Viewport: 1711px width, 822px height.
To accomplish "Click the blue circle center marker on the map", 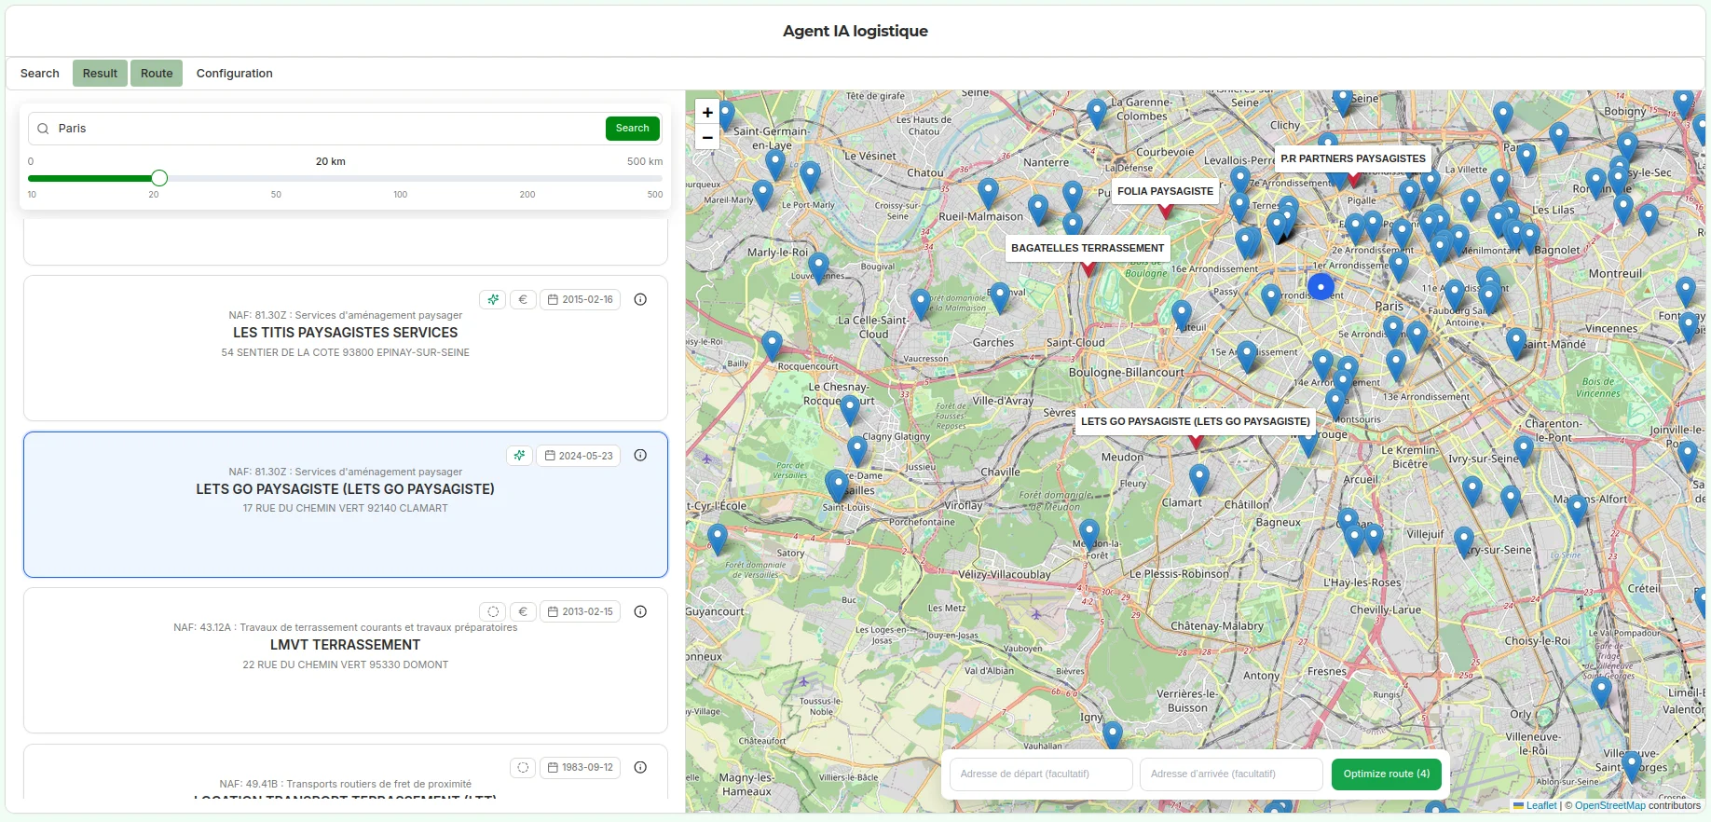I will 1321,286.
